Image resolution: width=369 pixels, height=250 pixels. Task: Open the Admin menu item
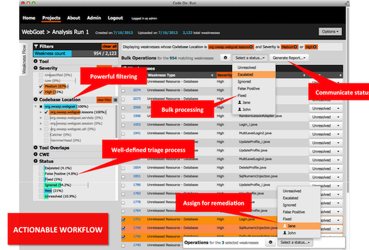(94, 18)
